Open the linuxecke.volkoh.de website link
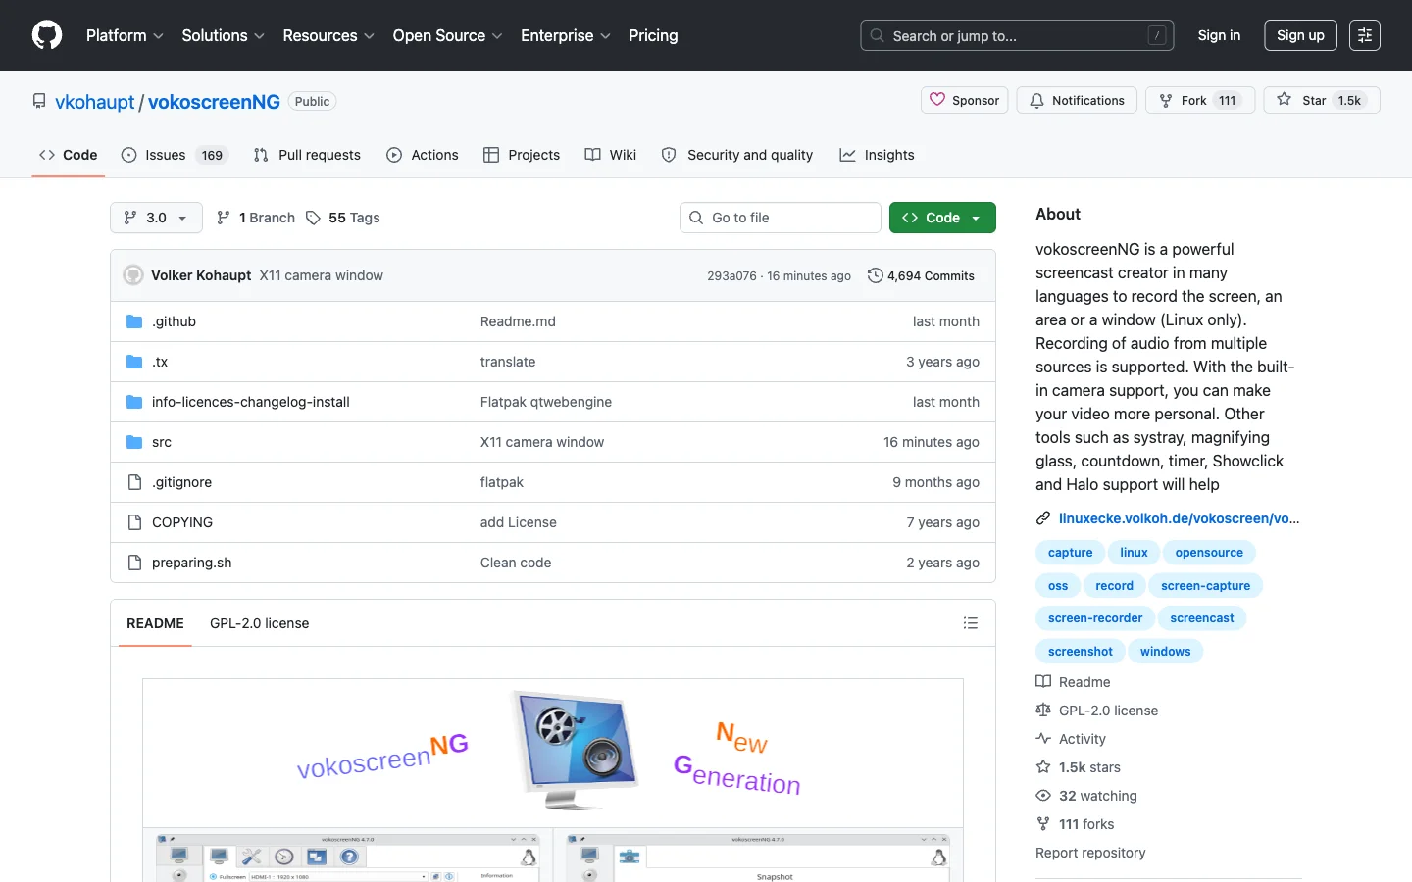This screenshot has height=882, width=1412. coord(1179,518)
